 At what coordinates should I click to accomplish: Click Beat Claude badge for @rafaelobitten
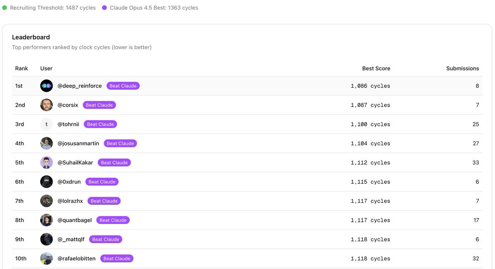(x=117, y=259)
